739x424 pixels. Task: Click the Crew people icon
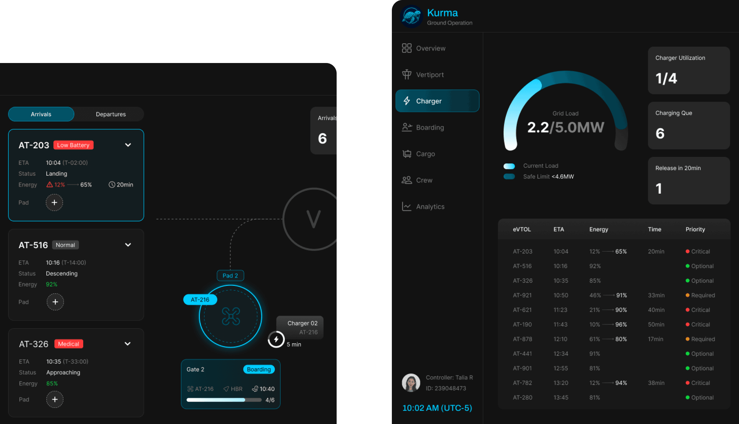[407, 180]
